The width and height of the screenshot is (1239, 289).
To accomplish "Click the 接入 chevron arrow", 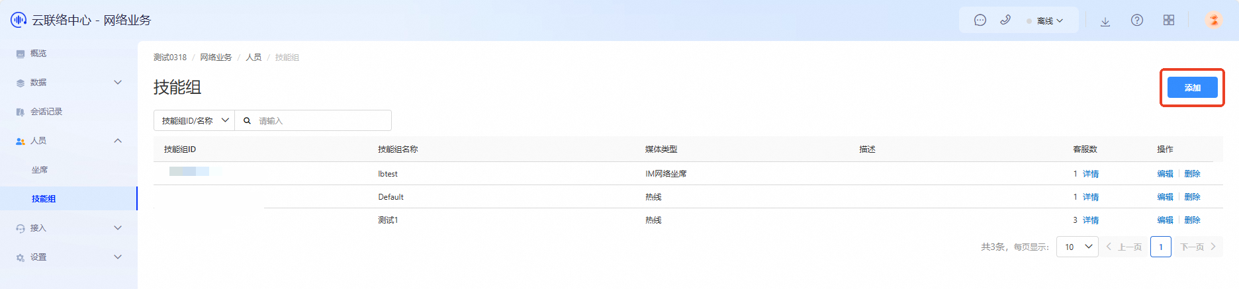I will point(118,228).
